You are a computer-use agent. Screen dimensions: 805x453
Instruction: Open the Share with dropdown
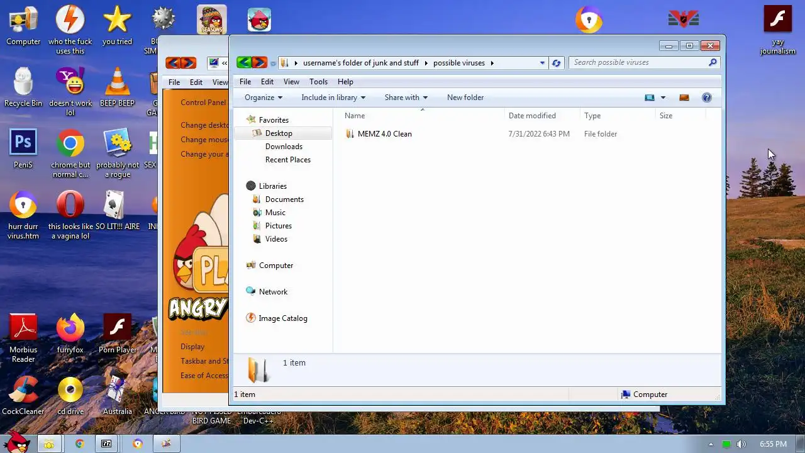[406, 98]
